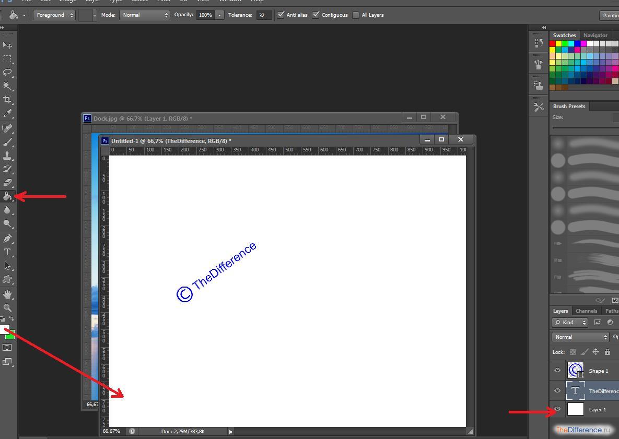Open the status bar Doc info arrow

coord(230,432)
